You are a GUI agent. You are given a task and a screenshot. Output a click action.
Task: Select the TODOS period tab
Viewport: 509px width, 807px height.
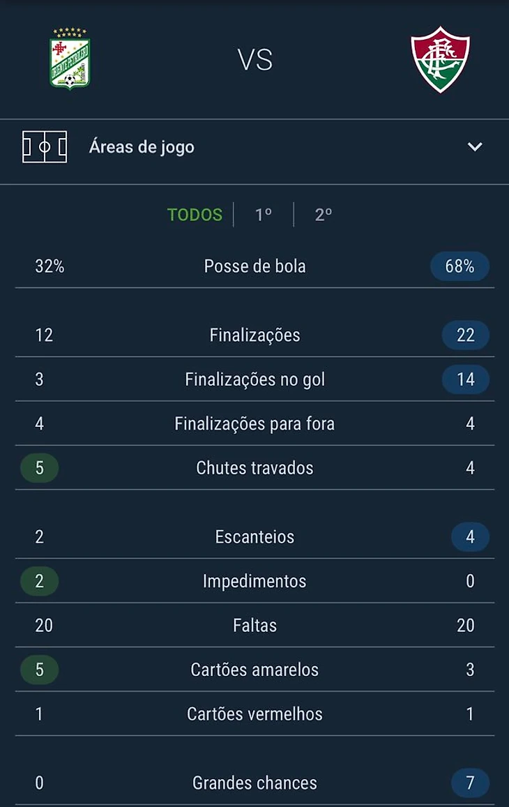click(x=195, y=215)
